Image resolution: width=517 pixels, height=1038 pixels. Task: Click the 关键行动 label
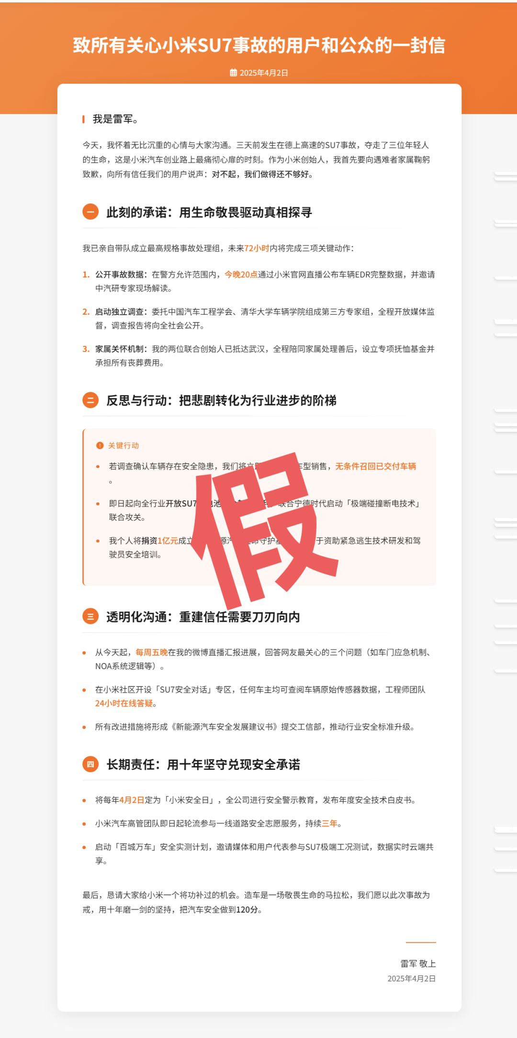click(x=124, y=445)
